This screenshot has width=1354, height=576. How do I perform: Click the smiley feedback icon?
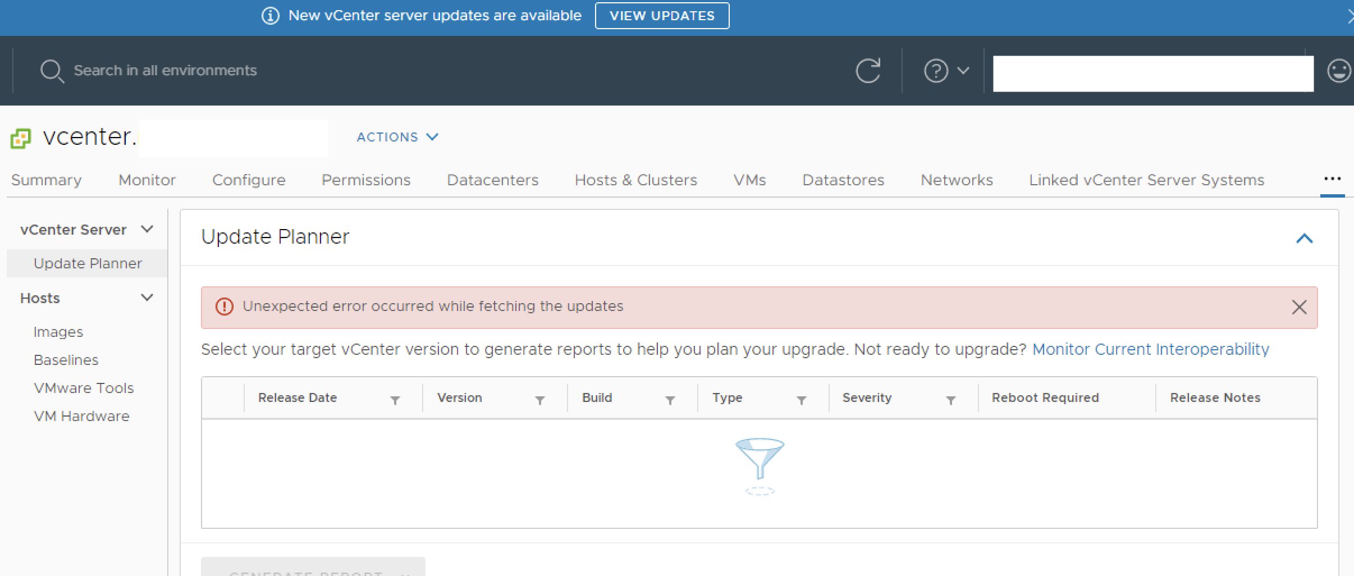1339,71
